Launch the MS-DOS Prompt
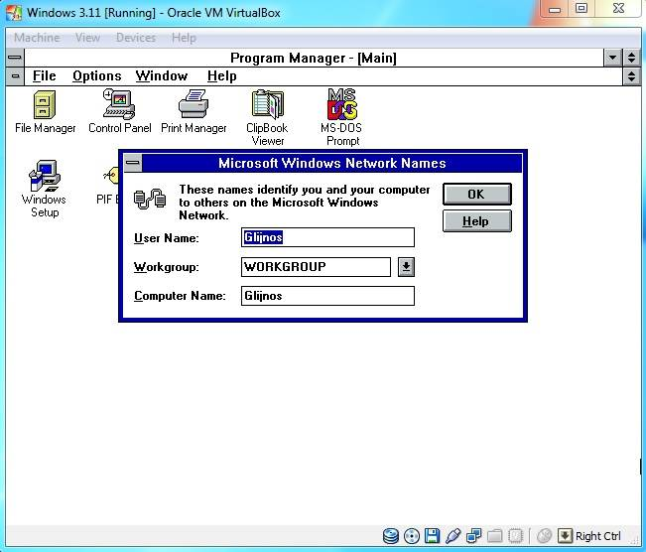This screenshot has height=552, width=646. coord(340,105)
